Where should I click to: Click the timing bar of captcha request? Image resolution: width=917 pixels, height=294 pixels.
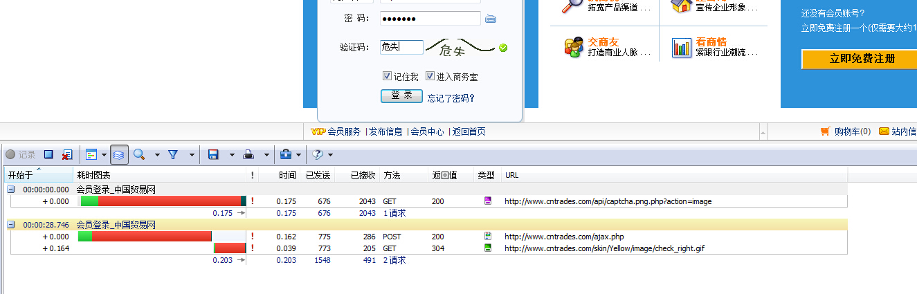click(163, 201)
